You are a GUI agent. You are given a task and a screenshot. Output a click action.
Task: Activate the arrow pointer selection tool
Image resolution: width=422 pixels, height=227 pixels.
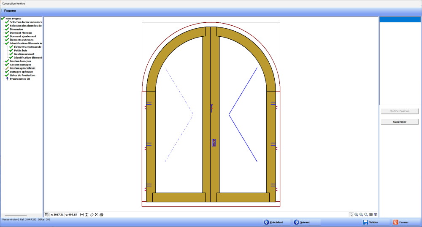click(352, 215)
